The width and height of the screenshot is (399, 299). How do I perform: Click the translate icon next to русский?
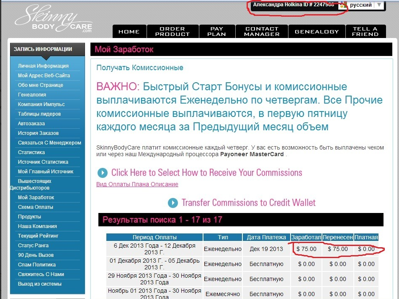[x=343, y=5]
